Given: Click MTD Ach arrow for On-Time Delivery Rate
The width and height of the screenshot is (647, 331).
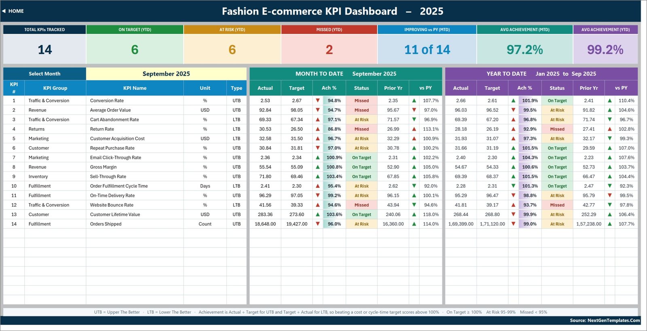Looking at the screenshot, I should pyautogui.click(x=318, y=195).
